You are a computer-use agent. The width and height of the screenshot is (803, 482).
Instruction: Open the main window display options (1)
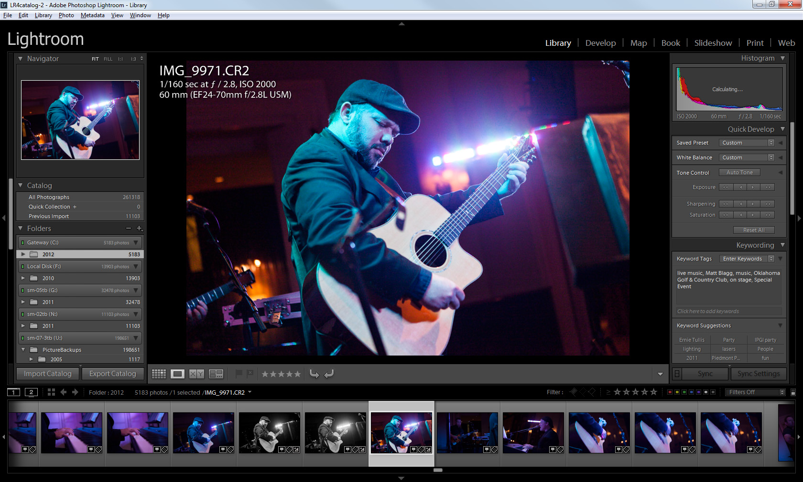point(14,392)
